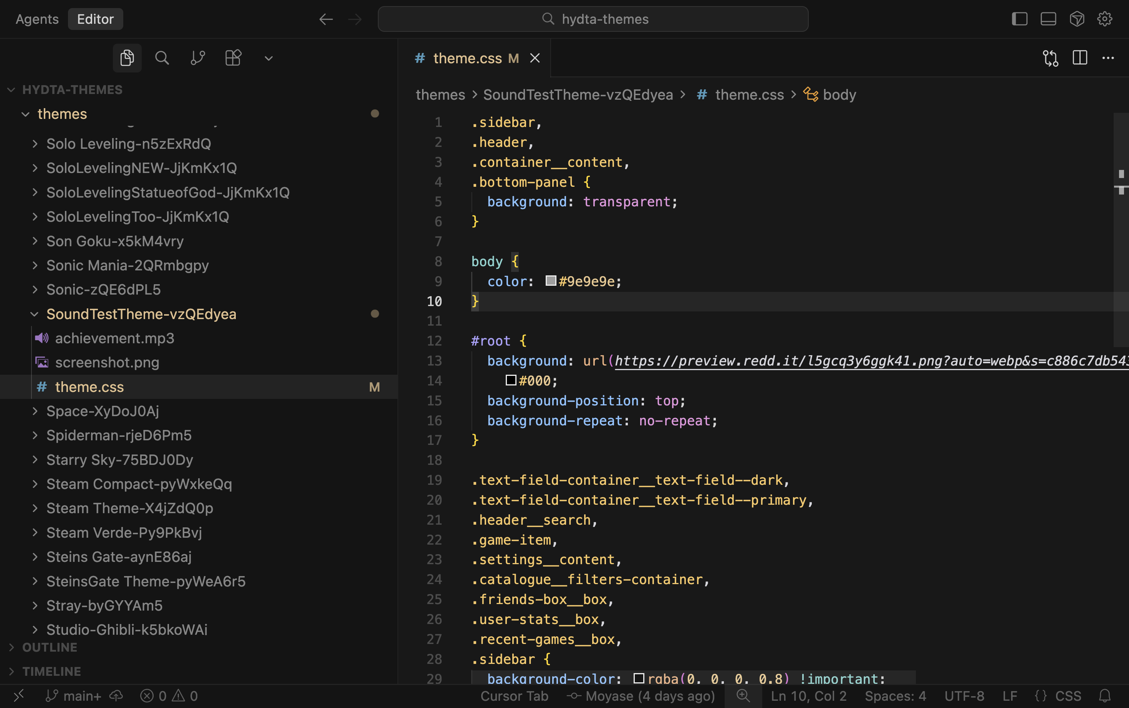This screenshot has height=708, width=1129.
Task: Toggle the primary sidebar visibility
Action: pos(1020,19)
